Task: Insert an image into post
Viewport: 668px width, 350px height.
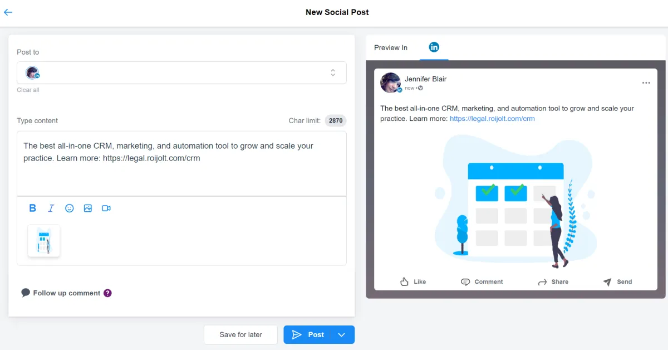Action: 88,208
